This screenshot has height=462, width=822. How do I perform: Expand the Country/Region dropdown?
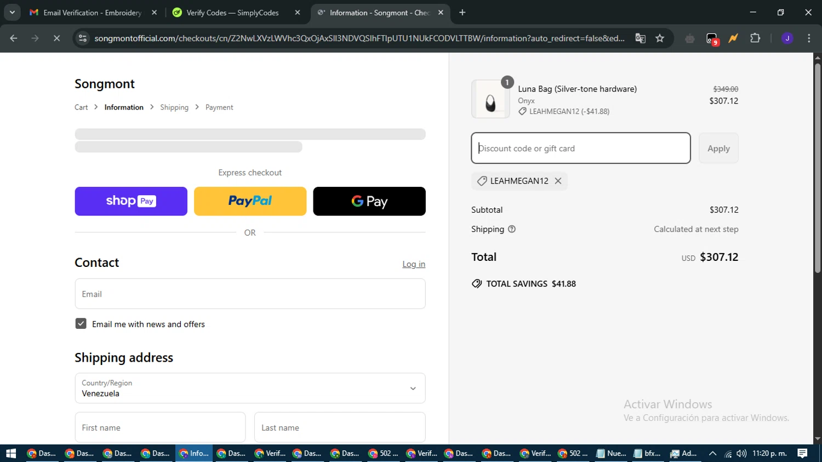click(250, 388)
